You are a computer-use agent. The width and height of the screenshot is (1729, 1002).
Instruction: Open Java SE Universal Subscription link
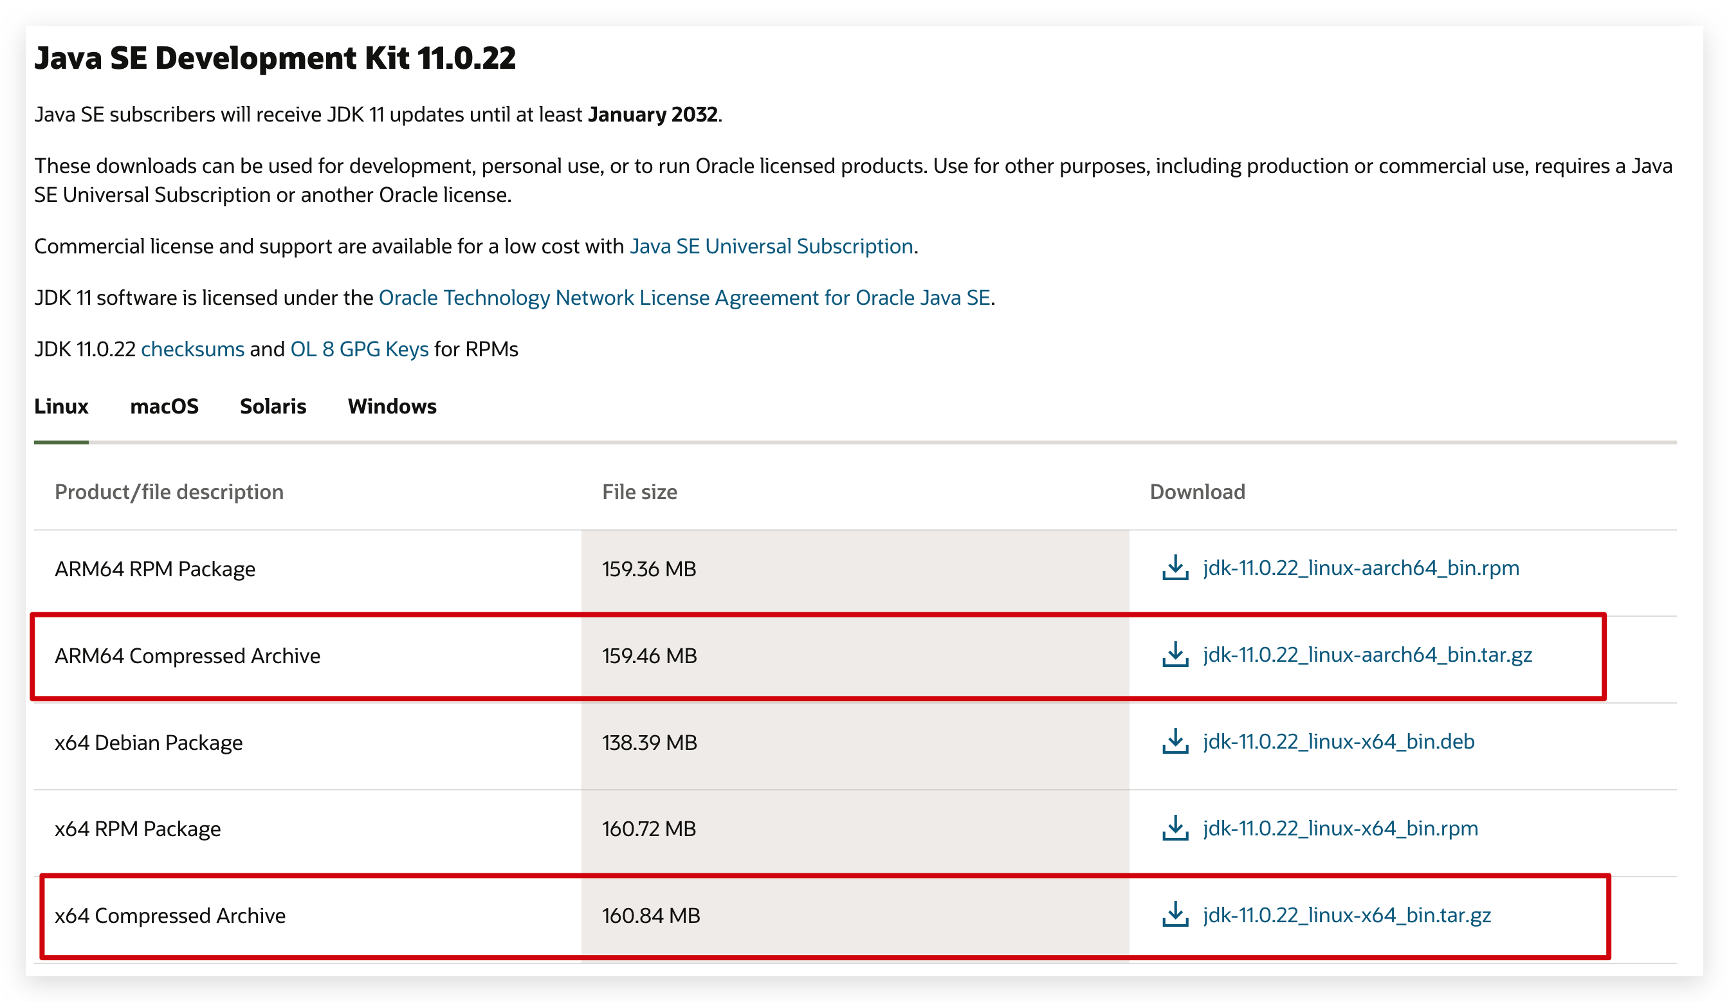point(771,246)
